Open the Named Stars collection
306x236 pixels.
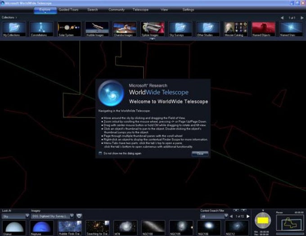point(291,29)
